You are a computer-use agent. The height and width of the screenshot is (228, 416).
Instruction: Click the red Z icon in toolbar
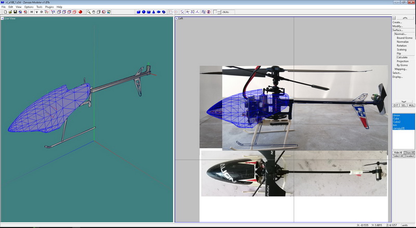[208, 12]
